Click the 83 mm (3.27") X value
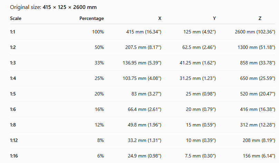 pos(146,94)
